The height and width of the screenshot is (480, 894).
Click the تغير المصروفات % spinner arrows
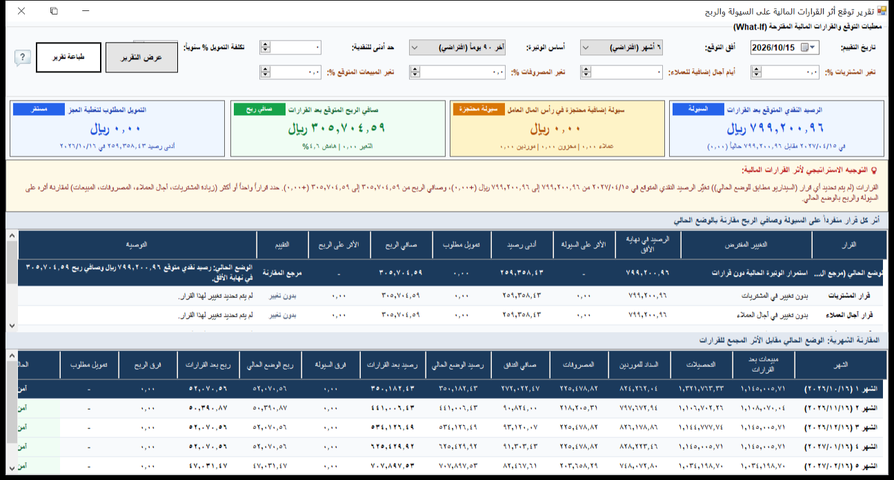[415, 72]
